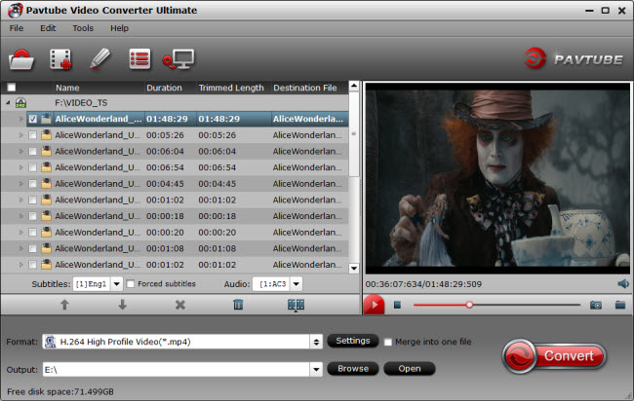Collapse the F:\VIDEO_TS tree node
Viewport: 634px width, 401px height.
click(x=8, y=103)
